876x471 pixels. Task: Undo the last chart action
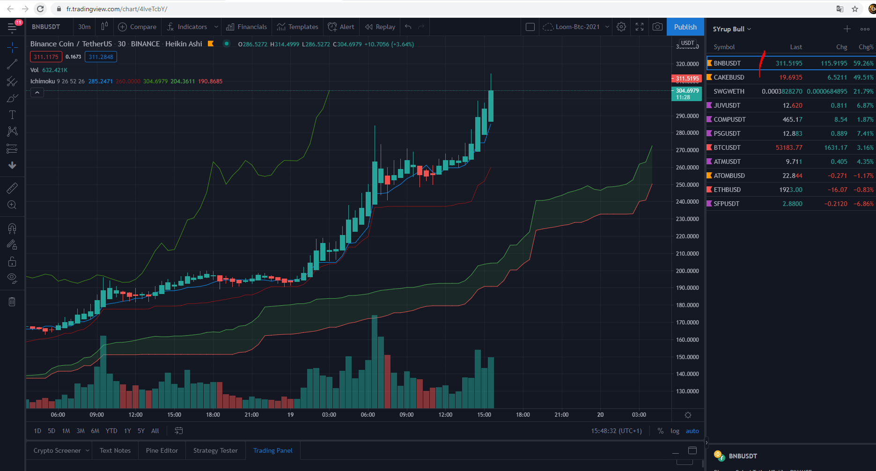(x=408, y=27)
